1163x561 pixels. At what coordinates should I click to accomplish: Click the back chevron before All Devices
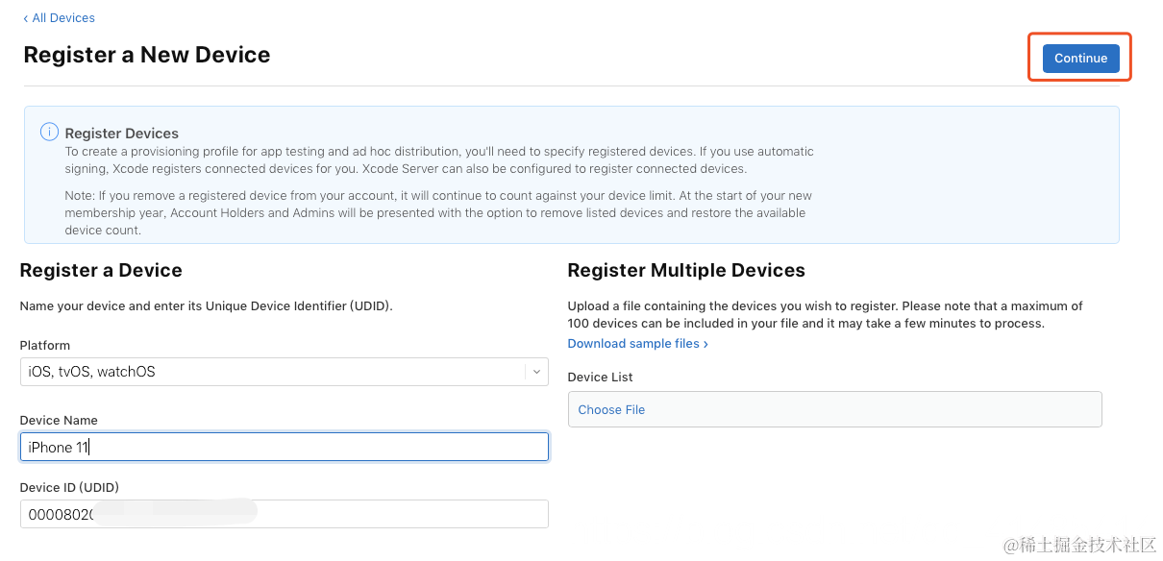click(26, 18)
